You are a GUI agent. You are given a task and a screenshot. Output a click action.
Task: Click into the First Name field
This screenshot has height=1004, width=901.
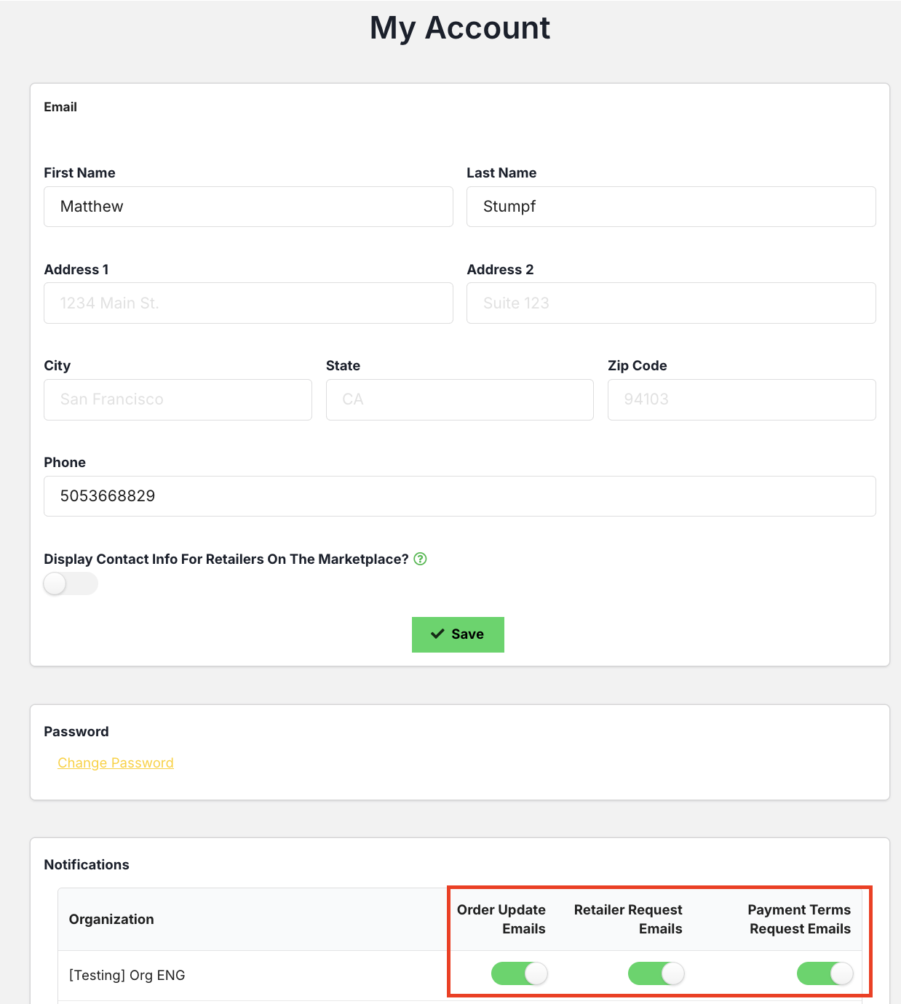tap(248, 207)
